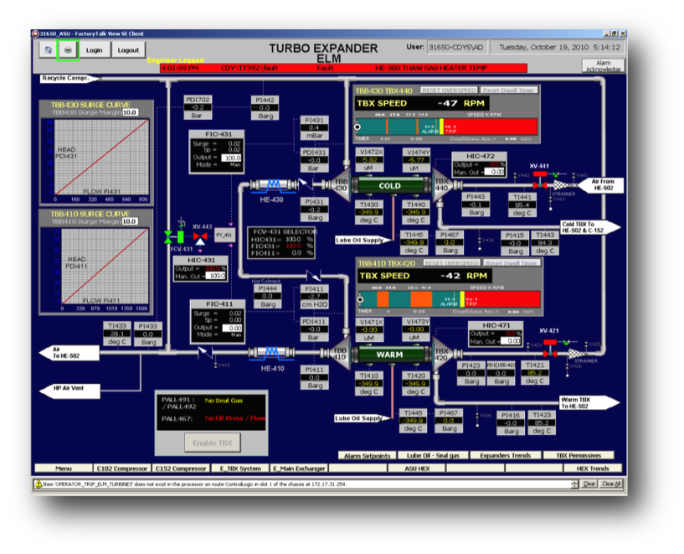Click the XV-421 red valve symbol

(550, 348)
